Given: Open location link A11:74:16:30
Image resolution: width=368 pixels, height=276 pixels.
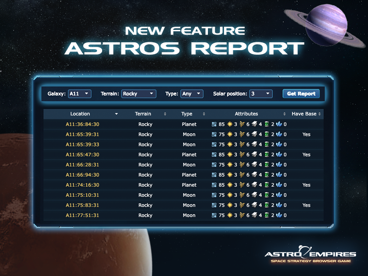Looking at the screenshot, I should [82, 185].
